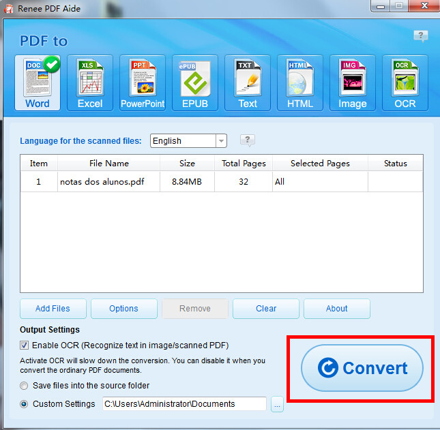Toggle the Enable OCR checkbox
Image resolution: width=440 pixels, height=430 pixels.
coord(24,345)
